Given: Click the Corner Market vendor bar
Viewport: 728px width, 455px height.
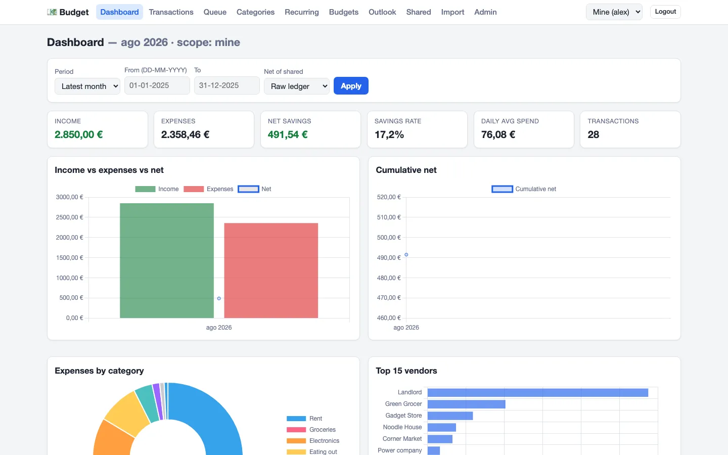Looking at the screenshot, I should (440, 439).
